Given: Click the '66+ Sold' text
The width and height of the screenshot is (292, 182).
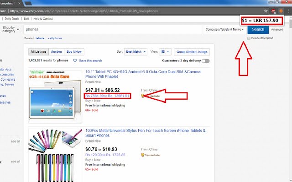Looking at the screenshot, I should (x=92, y=110).
